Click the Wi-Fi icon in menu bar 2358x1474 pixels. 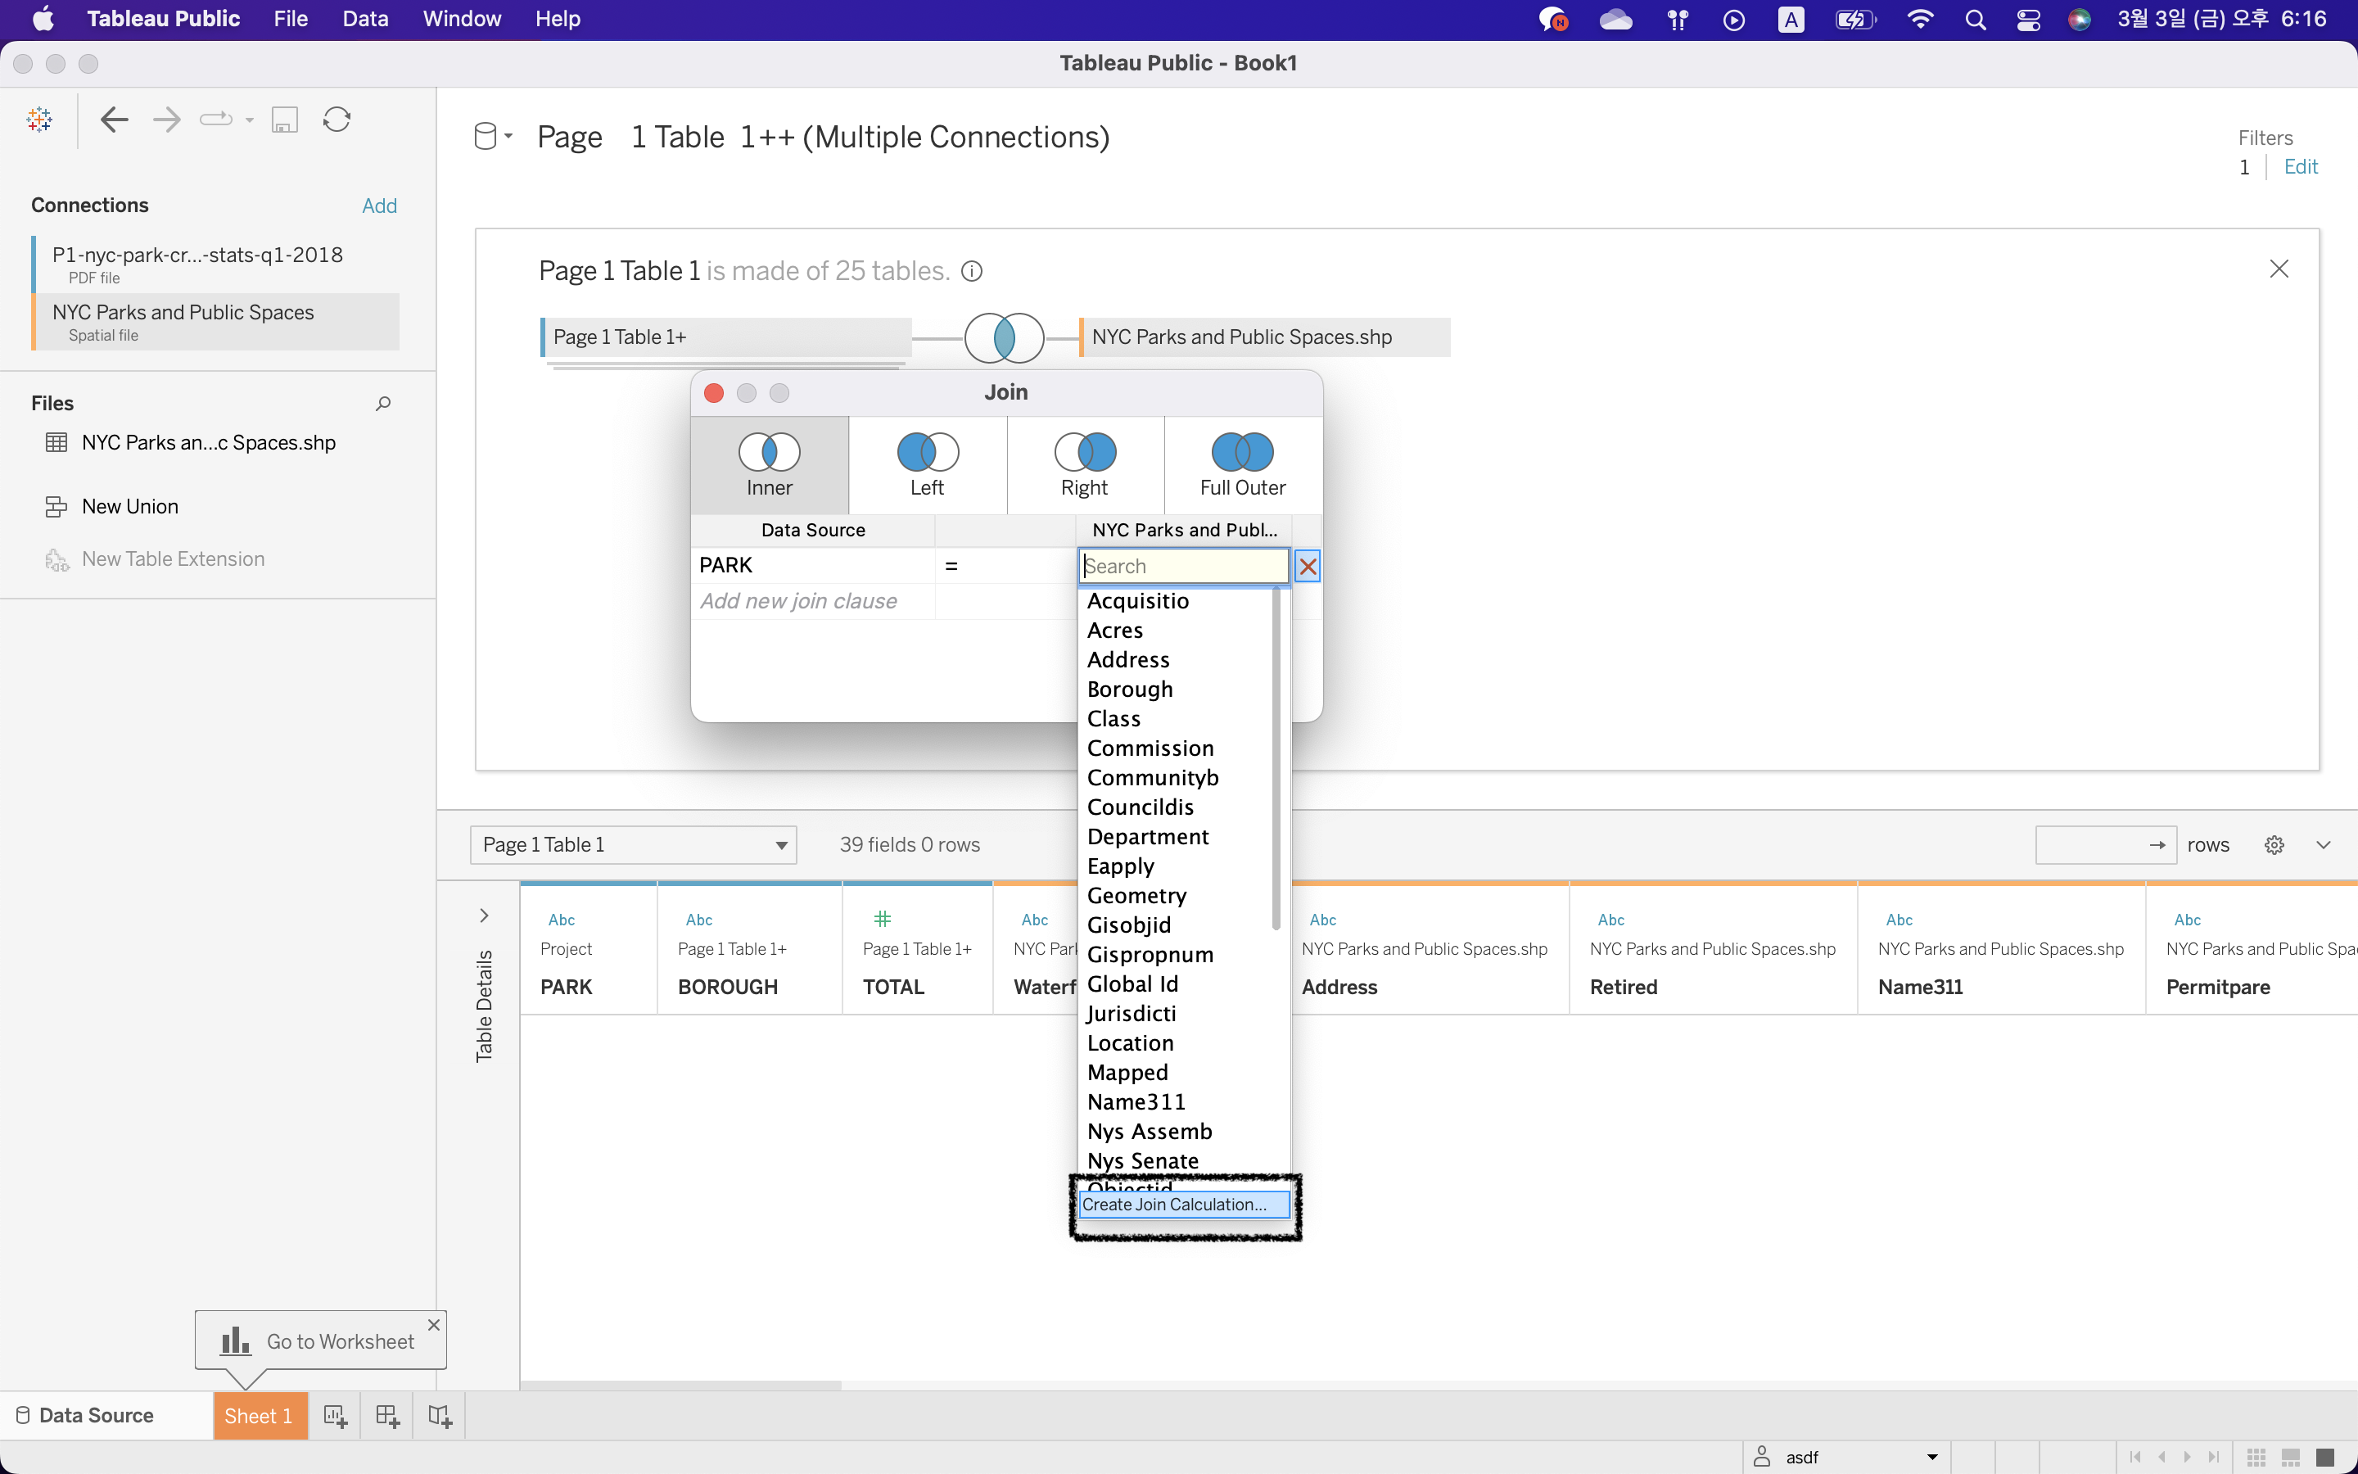coord(1919,20)
